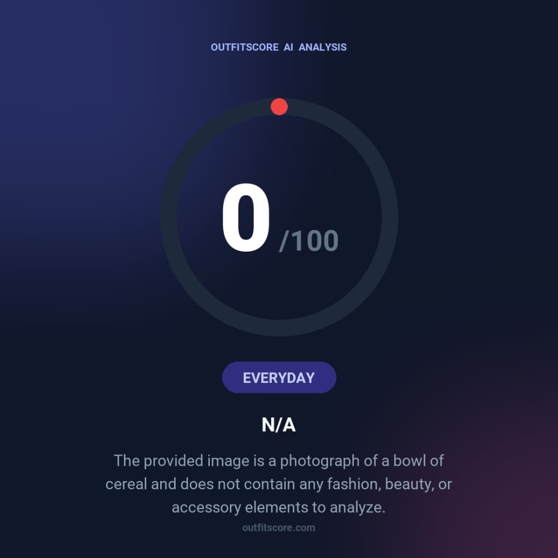Viewport: 558px width, 558px height.
Task: Click the gray ring track at its bottom
Action: [279, 328]
